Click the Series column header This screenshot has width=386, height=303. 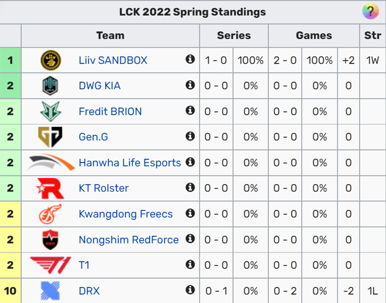[x=234, y=36]
